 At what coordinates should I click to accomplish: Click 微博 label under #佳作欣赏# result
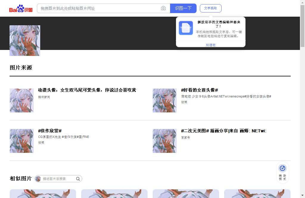(x=41, y=142)
